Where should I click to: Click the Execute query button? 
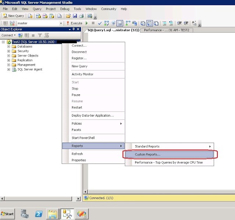click(74, 23)
